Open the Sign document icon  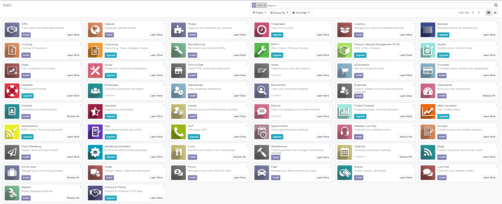[x=95, y=132]
